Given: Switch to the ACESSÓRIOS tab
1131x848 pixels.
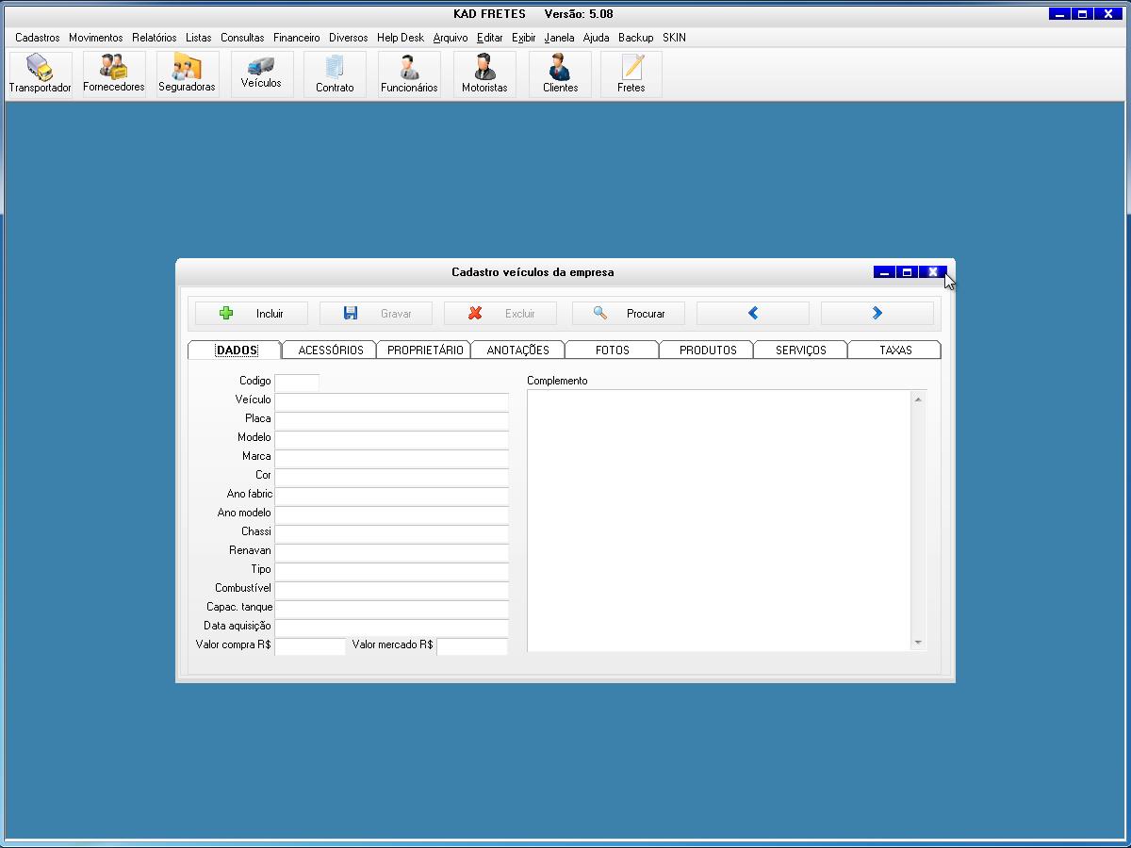Looking at the screenshot, I should [330, 350].
